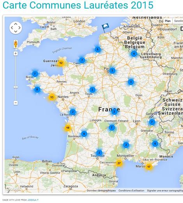Expand the yellow cluster 13 near Nantes

(x=52, y=97)
